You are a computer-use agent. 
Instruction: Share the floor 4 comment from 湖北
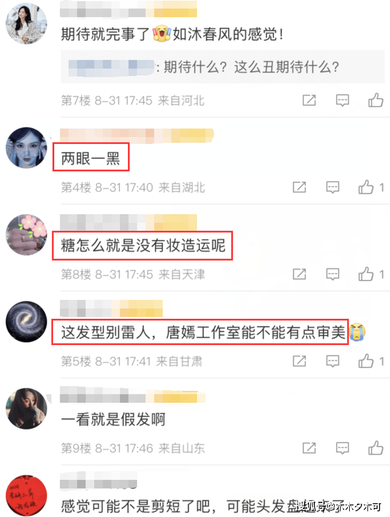pyautogui.click(x=299, y=187)
